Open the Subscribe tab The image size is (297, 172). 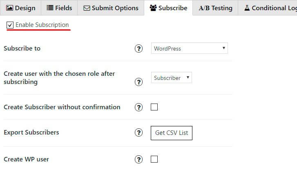tap(168, 8)
